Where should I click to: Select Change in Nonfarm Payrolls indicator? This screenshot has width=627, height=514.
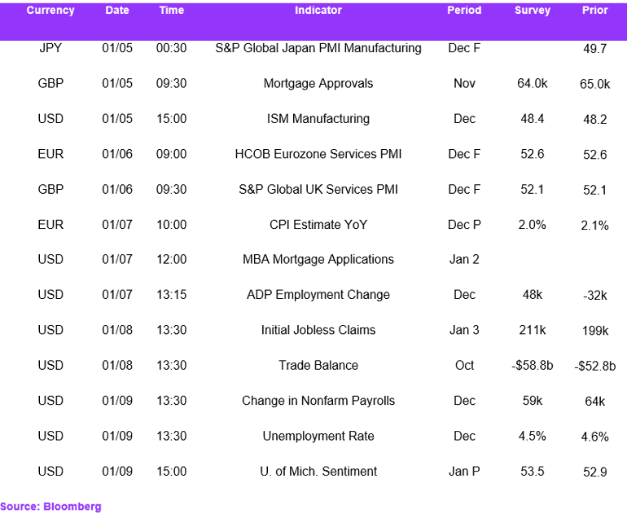tap(318, 401)
